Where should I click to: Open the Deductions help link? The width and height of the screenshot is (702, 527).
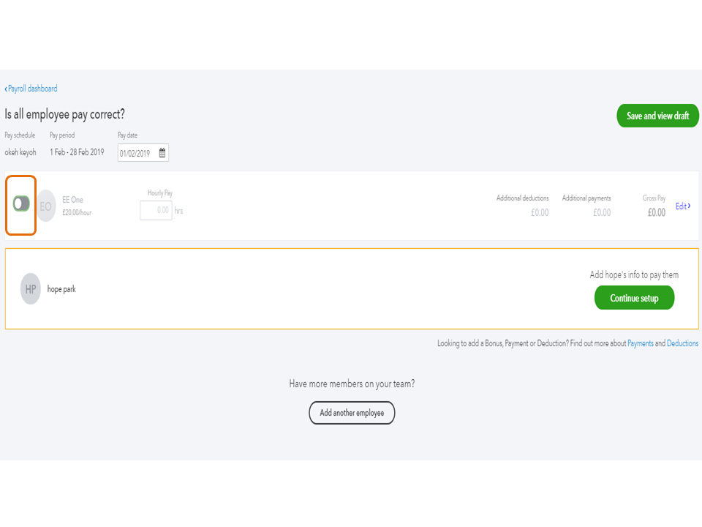click(x=682, y=343)
